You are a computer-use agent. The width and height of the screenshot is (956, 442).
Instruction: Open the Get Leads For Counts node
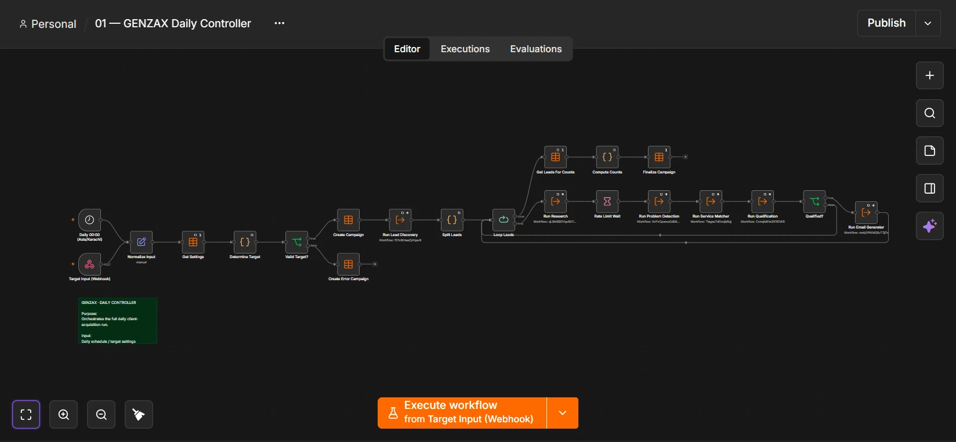coord(555,157)
